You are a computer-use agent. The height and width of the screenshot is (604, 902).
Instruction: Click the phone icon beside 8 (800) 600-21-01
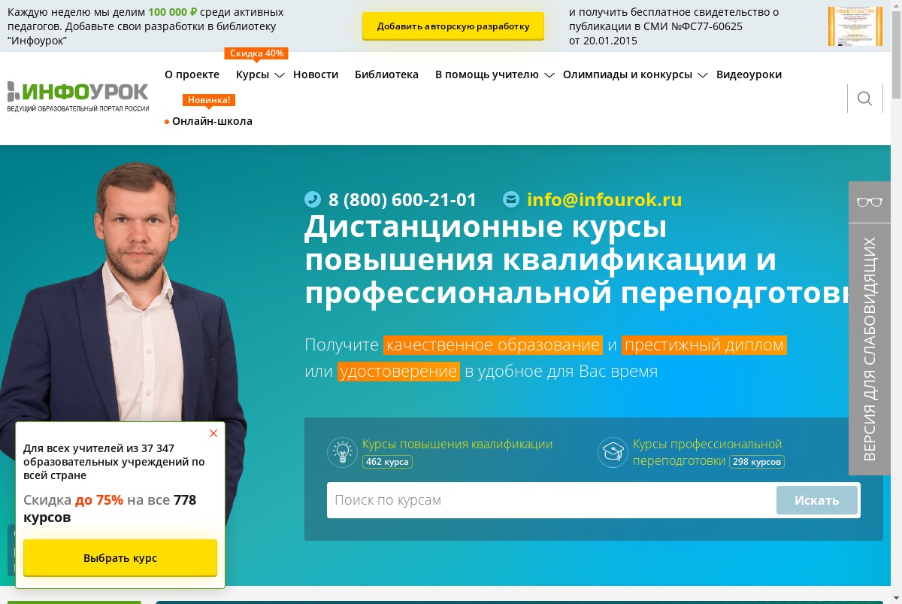(x=313, y=199)
